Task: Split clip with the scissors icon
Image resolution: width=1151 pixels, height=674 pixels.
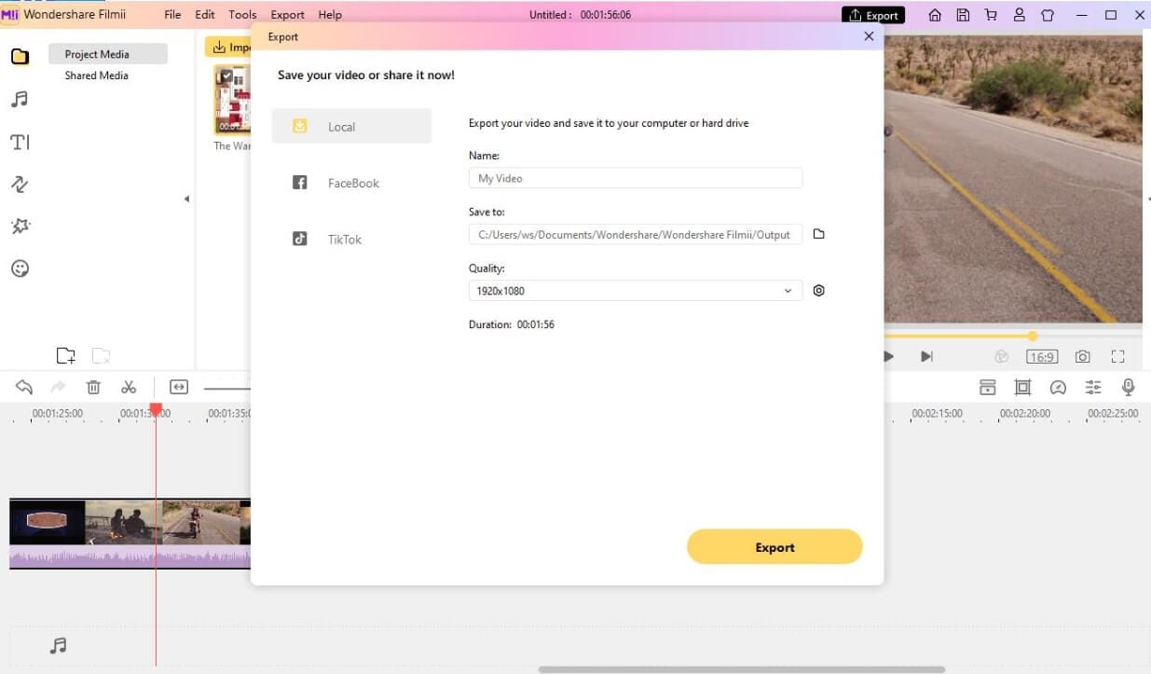Action: [129, 387]
